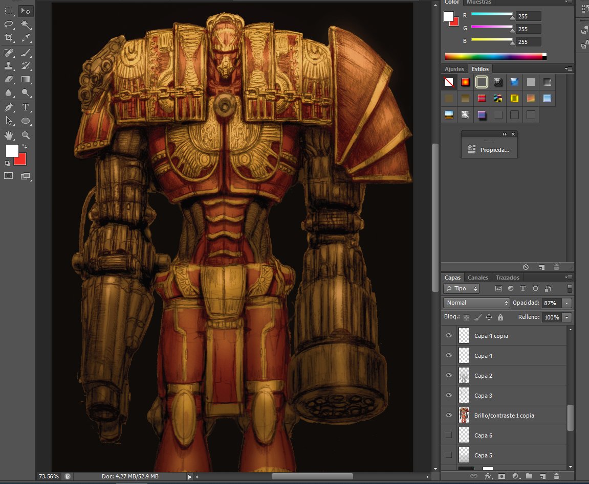Viewport: 589px width, 484px height.
Task: Click the color spectrum ramp
Action: click(x=495, y=56)
